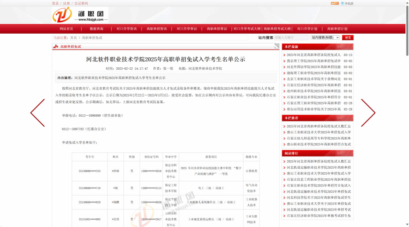Open 数据查询 in navigation bar

(x=96, y=29)
